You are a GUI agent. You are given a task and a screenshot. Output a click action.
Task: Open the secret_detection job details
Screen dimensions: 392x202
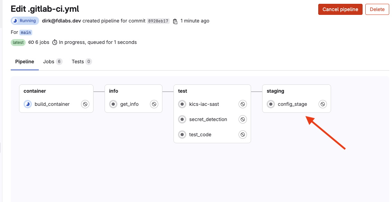208,119
